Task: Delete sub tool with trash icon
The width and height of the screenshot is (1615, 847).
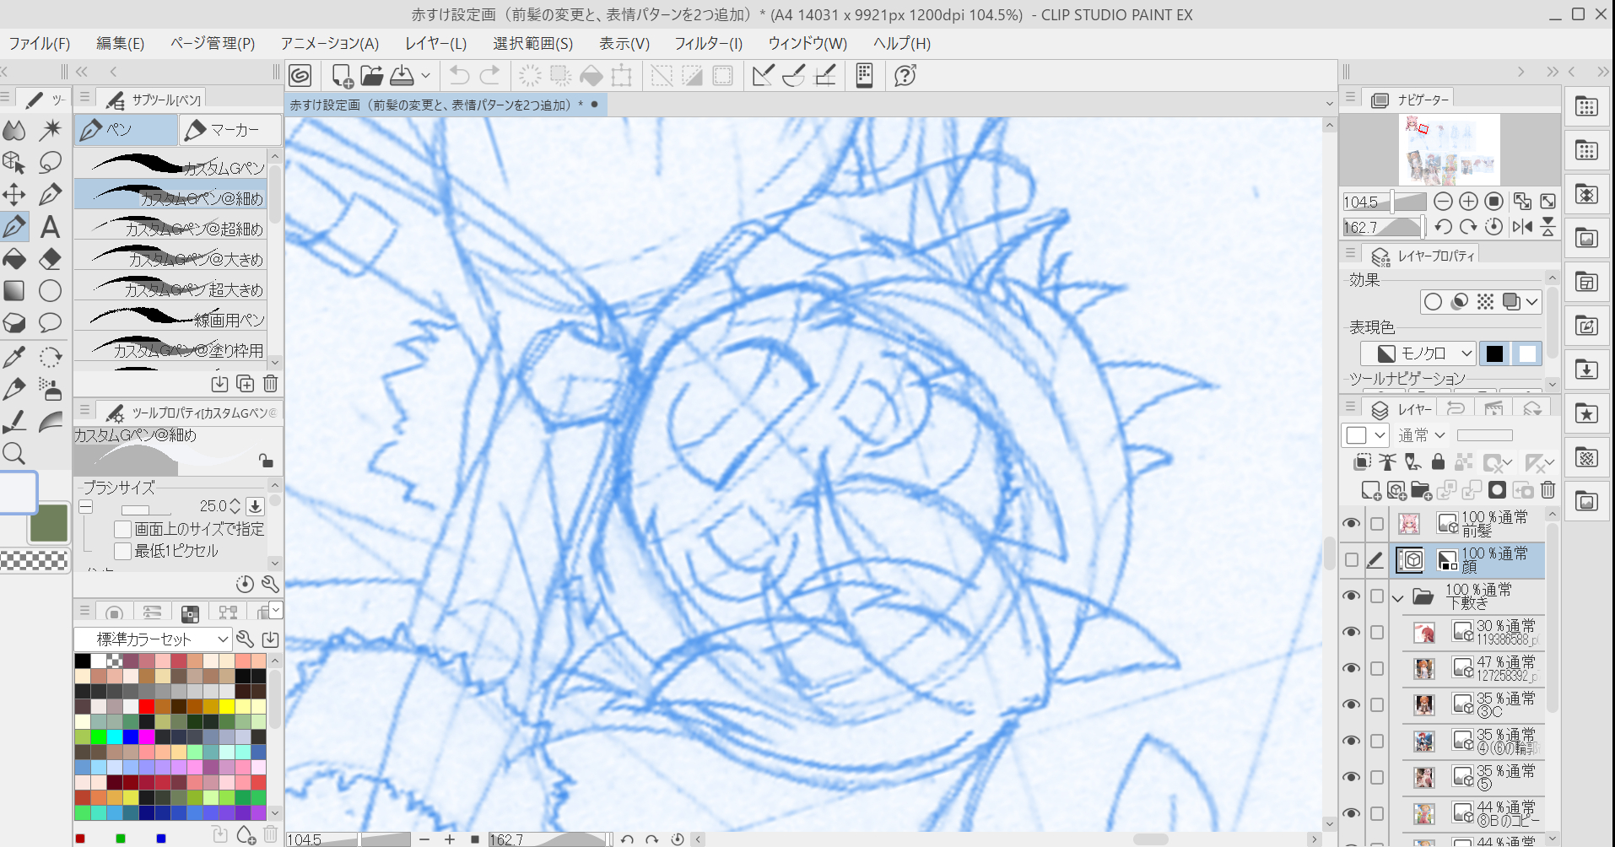Action: click(270, 384)
